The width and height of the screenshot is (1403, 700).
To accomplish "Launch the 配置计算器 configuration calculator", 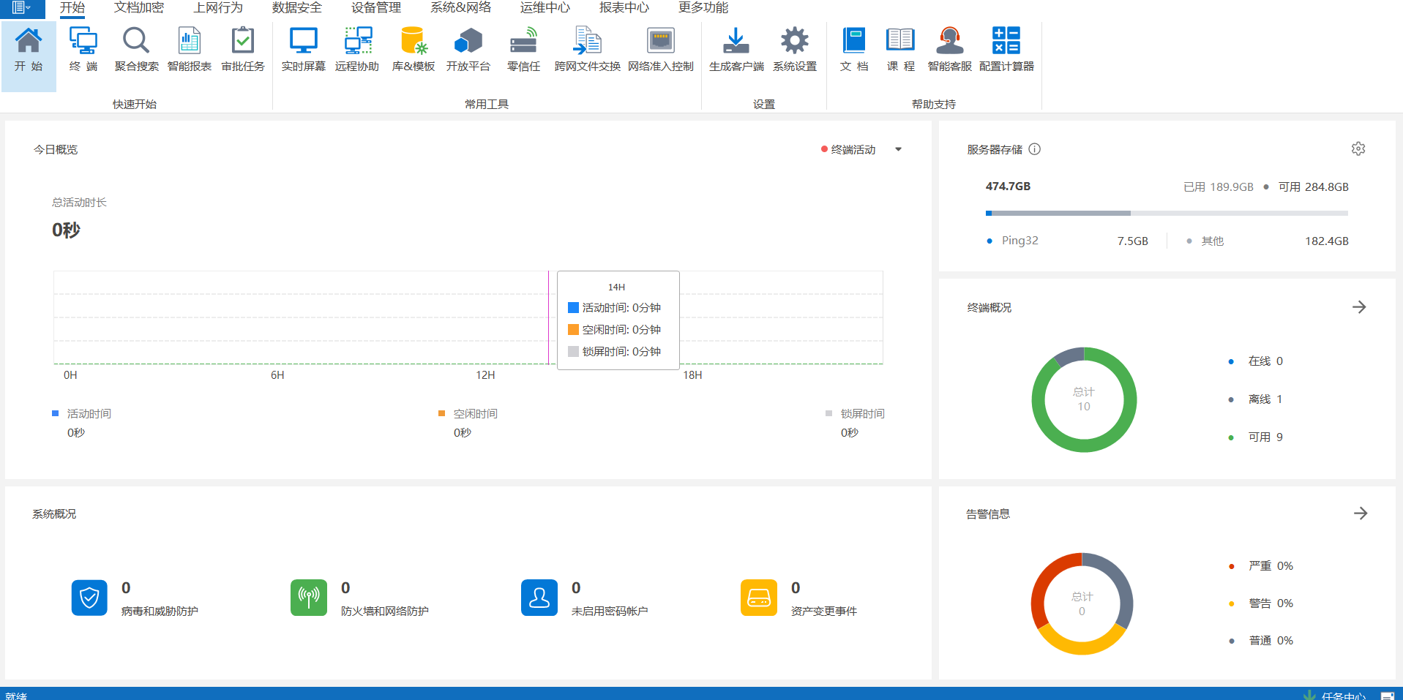I will pos(1006,49).
